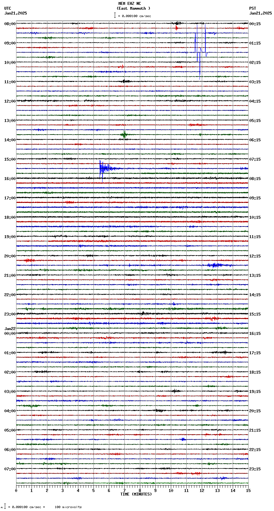Click the 17:15 PST row label

point(255,353)
